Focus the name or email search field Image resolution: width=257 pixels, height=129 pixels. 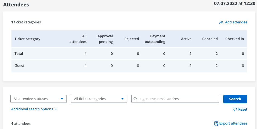coord(178,99)
